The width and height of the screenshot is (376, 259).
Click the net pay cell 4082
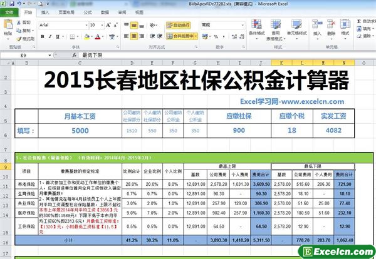coord(333,131)
